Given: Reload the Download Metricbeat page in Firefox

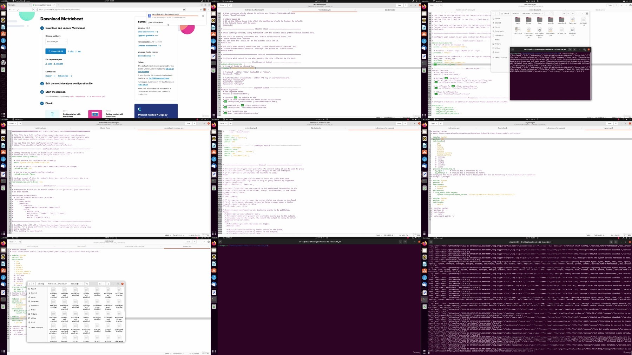Looking at the screenshot, I should [x=18, y=9].
